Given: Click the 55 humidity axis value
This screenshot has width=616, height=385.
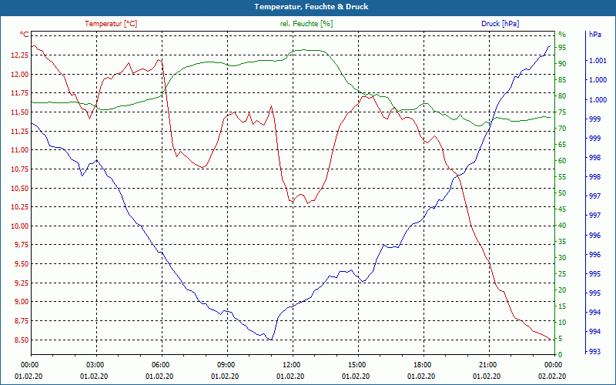Looking at the screenshot, I should [562, 177].
